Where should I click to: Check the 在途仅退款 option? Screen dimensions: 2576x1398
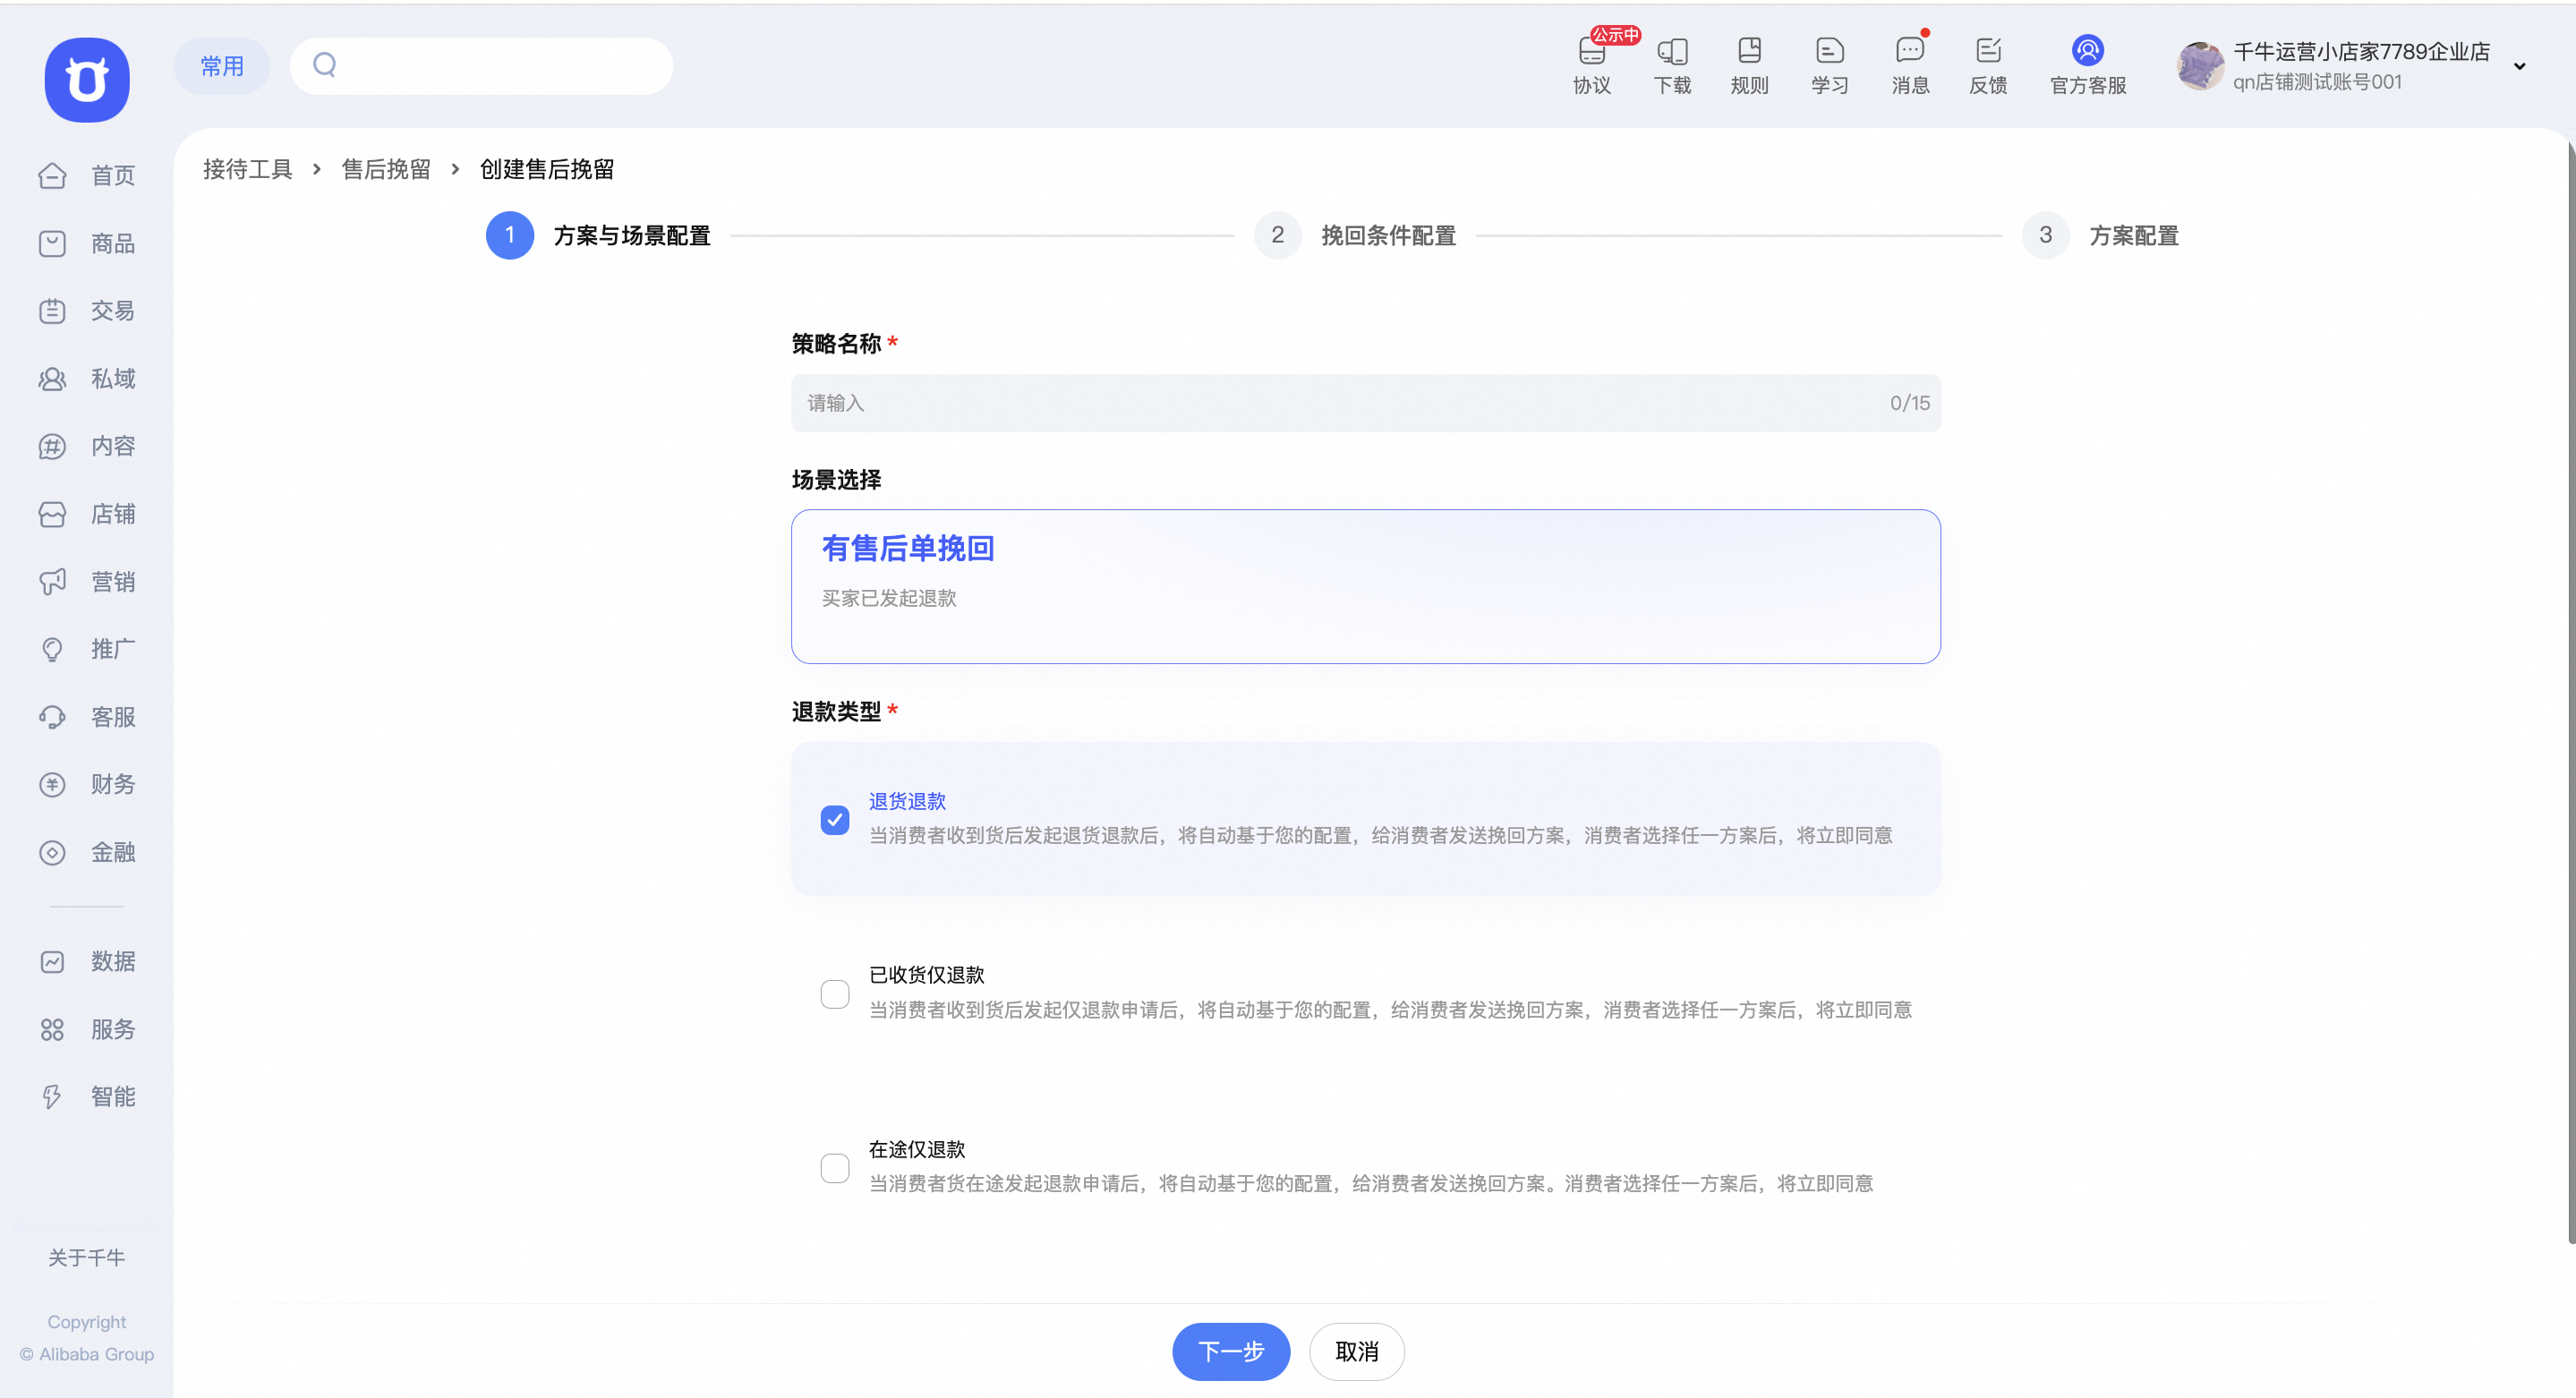(835, 1167)
